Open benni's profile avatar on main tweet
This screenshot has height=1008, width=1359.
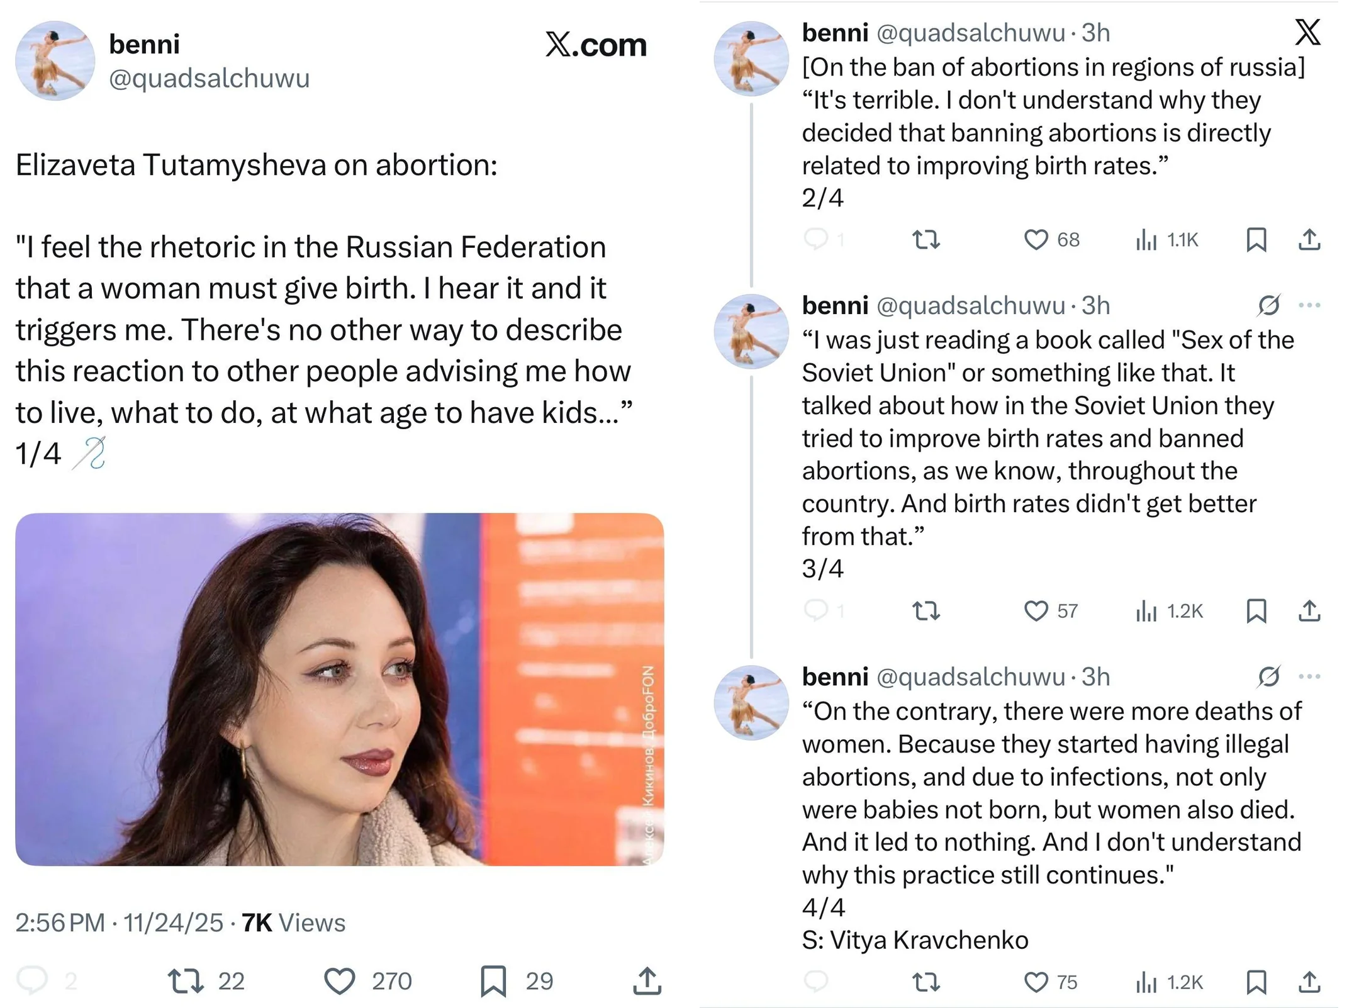point(55,61)
